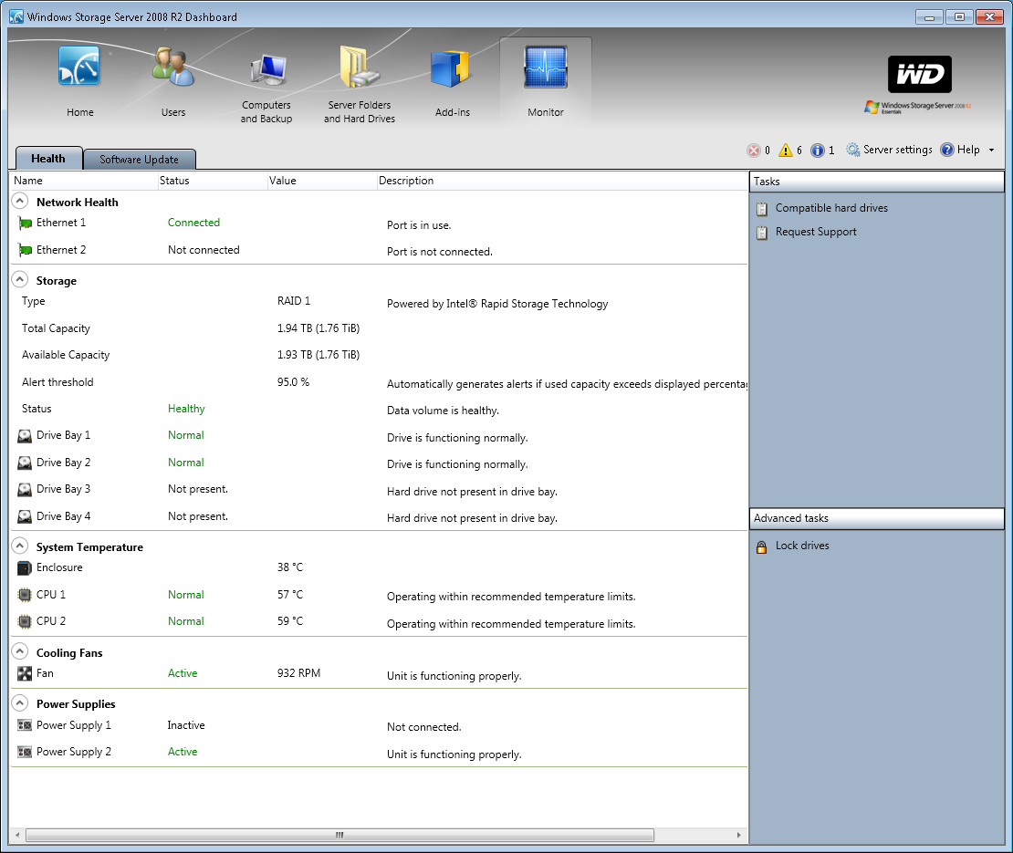The width and height of the screenshot is (1013, 853).
Task: Open Computers and Backup section
Action: (x=266, y=89)
